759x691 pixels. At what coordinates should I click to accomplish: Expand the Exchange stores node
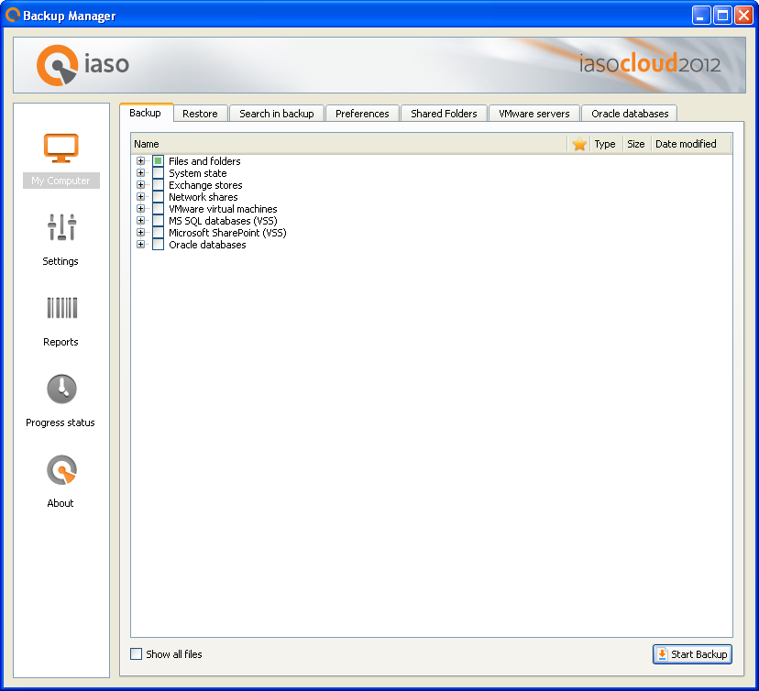[x=140, y=185]
